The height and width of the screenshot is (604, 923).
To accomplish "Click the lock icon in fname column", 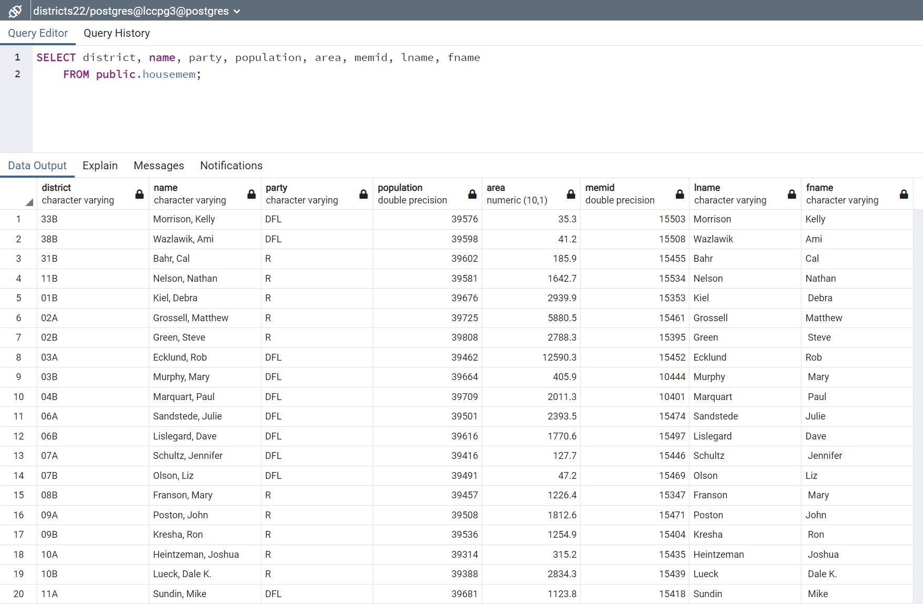I will [904, 194].
